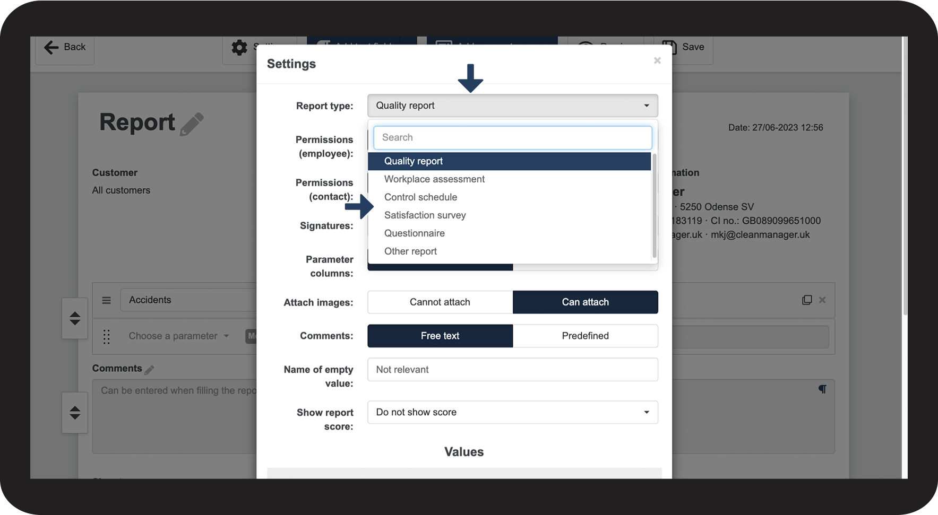Click the main page scrollbar

pyautogui.click(x=905, y=175)
